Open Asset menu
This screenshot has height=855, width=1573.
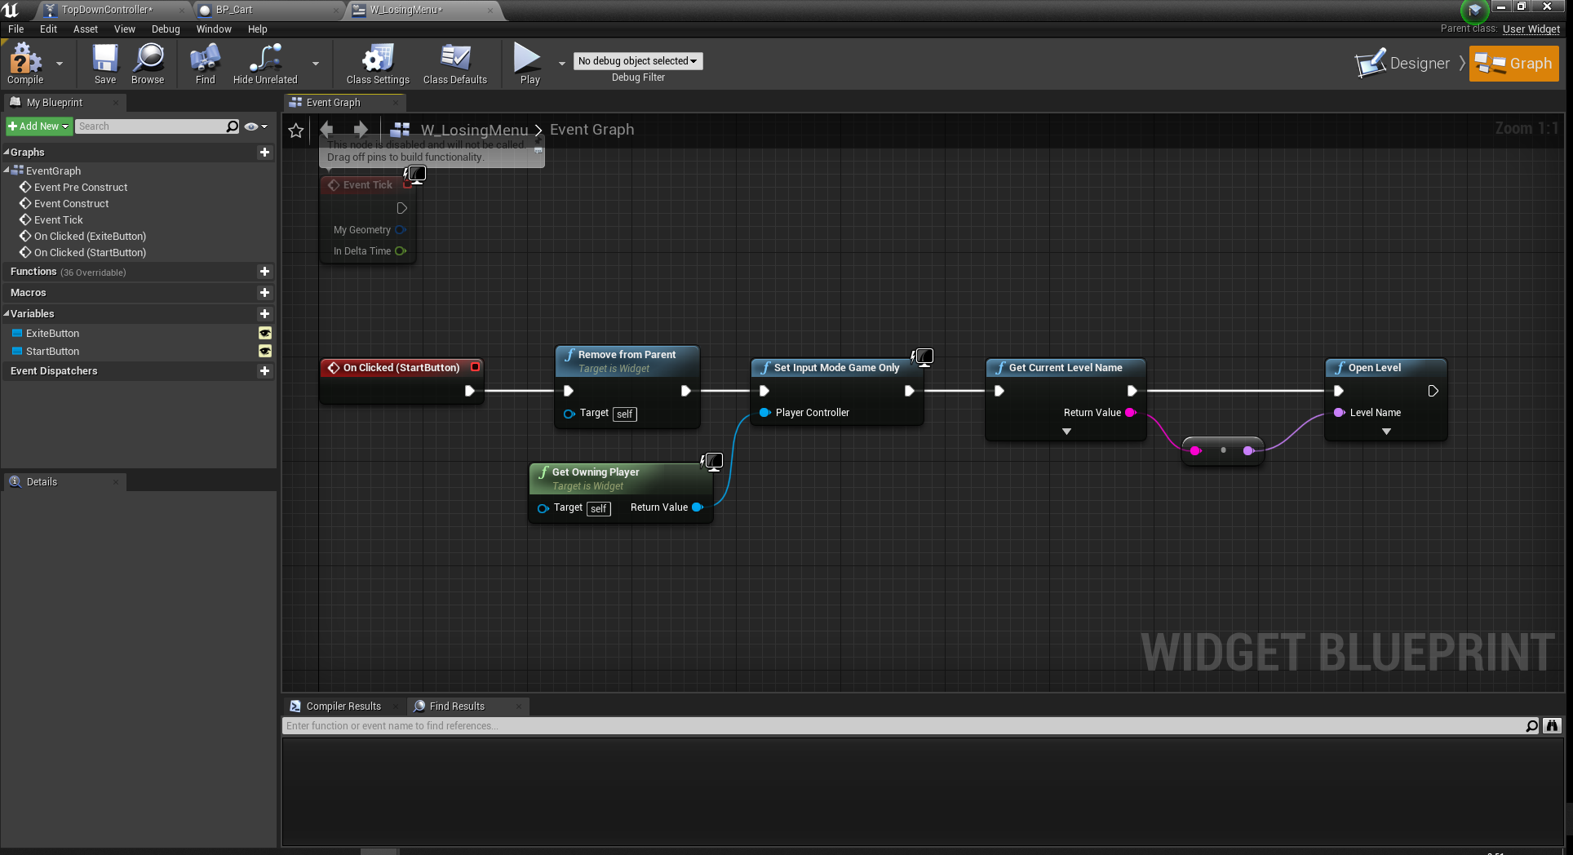coord(86,29)
